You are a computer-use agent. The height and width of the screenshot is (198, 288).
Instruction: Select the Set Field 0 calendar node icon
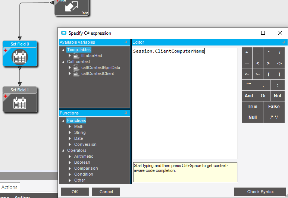20,57
